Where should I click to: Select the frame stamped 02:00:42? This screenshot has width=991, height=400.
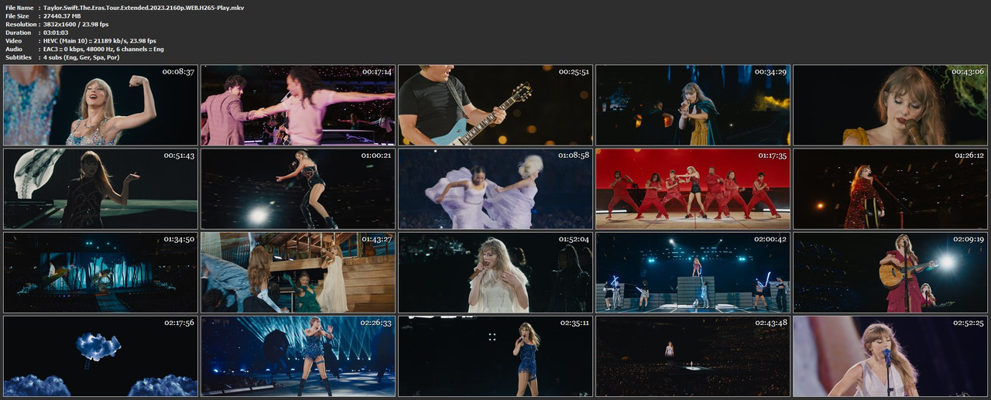pos(693,272)
